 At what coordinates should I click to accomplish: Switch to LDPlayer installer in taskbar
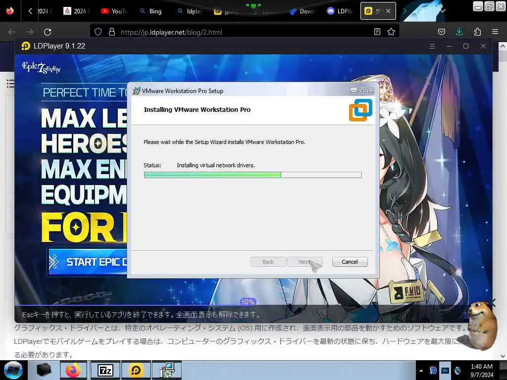pos(136,370)
